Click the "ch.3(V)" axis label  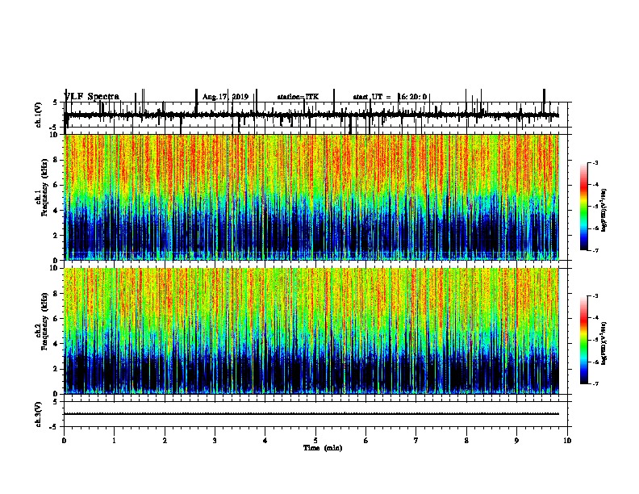(x=39, y=414)
